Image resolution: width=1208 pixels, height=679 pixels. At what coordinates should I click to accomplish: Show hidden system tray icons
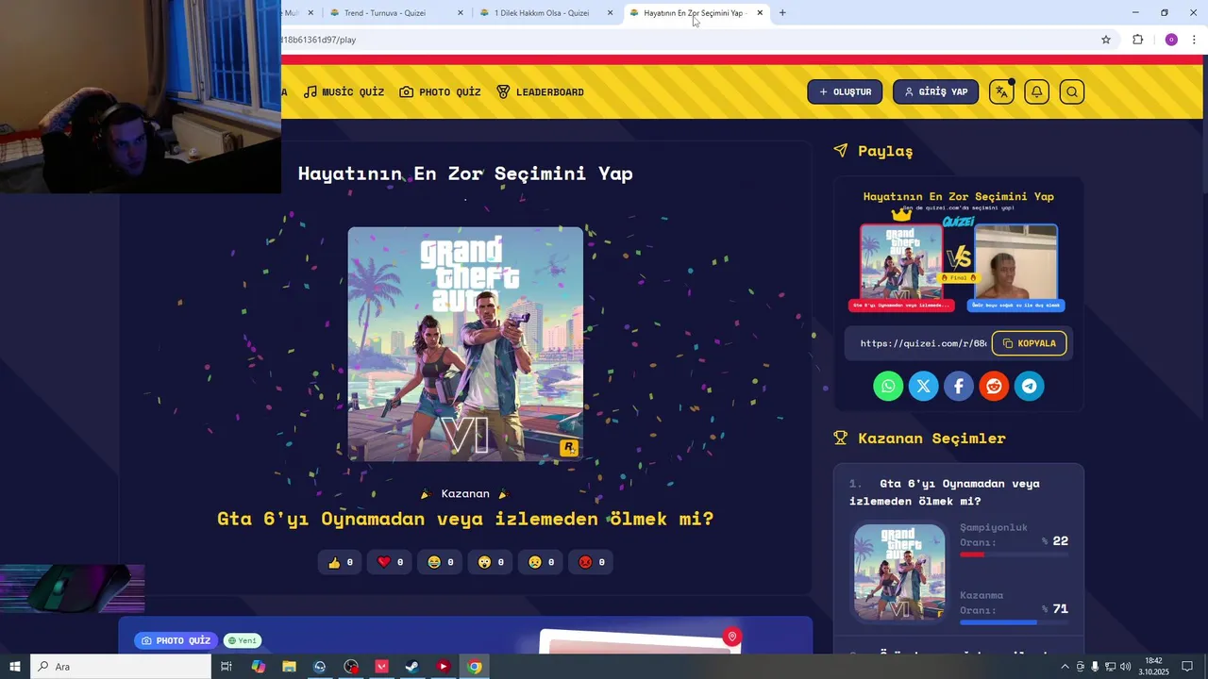tap(1065, 667)
